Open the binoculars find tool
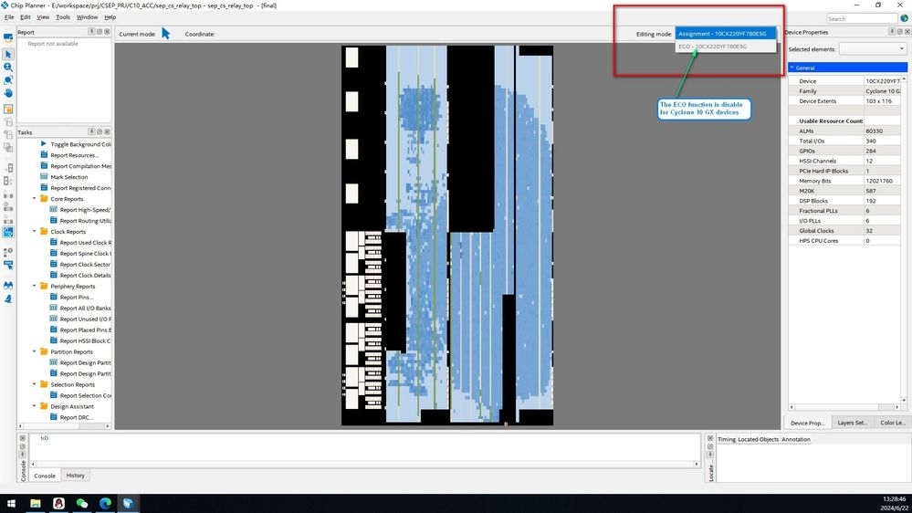Viewport: 912px width, 513px height. click(x=8, y=286)
